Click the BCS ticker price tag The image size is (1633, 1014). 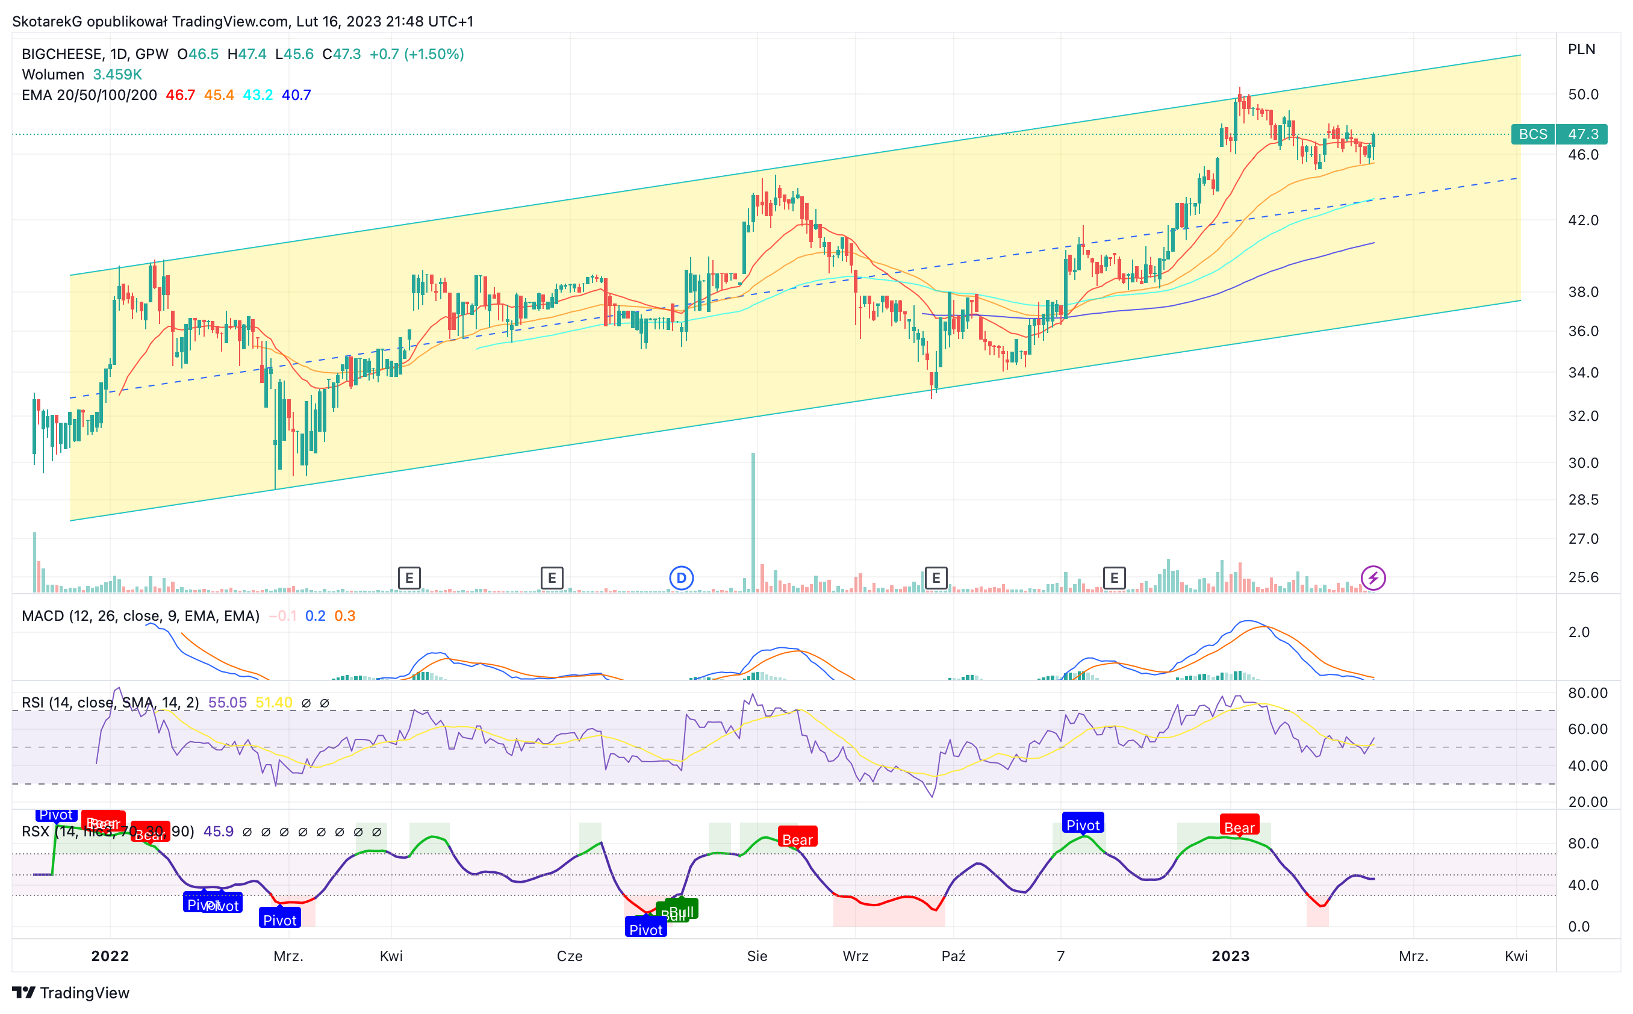[x=1532, y=134]
